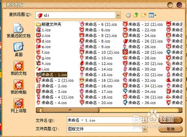Click left arrow of horizontal scrollbar
Image resolution: width=187 pixels, height=137 pixels.
pos(39,110)
